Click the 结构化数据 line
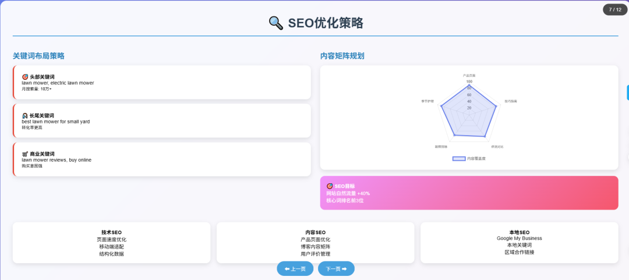The height and width of the screenshot is (280, 629). (111, 254)
